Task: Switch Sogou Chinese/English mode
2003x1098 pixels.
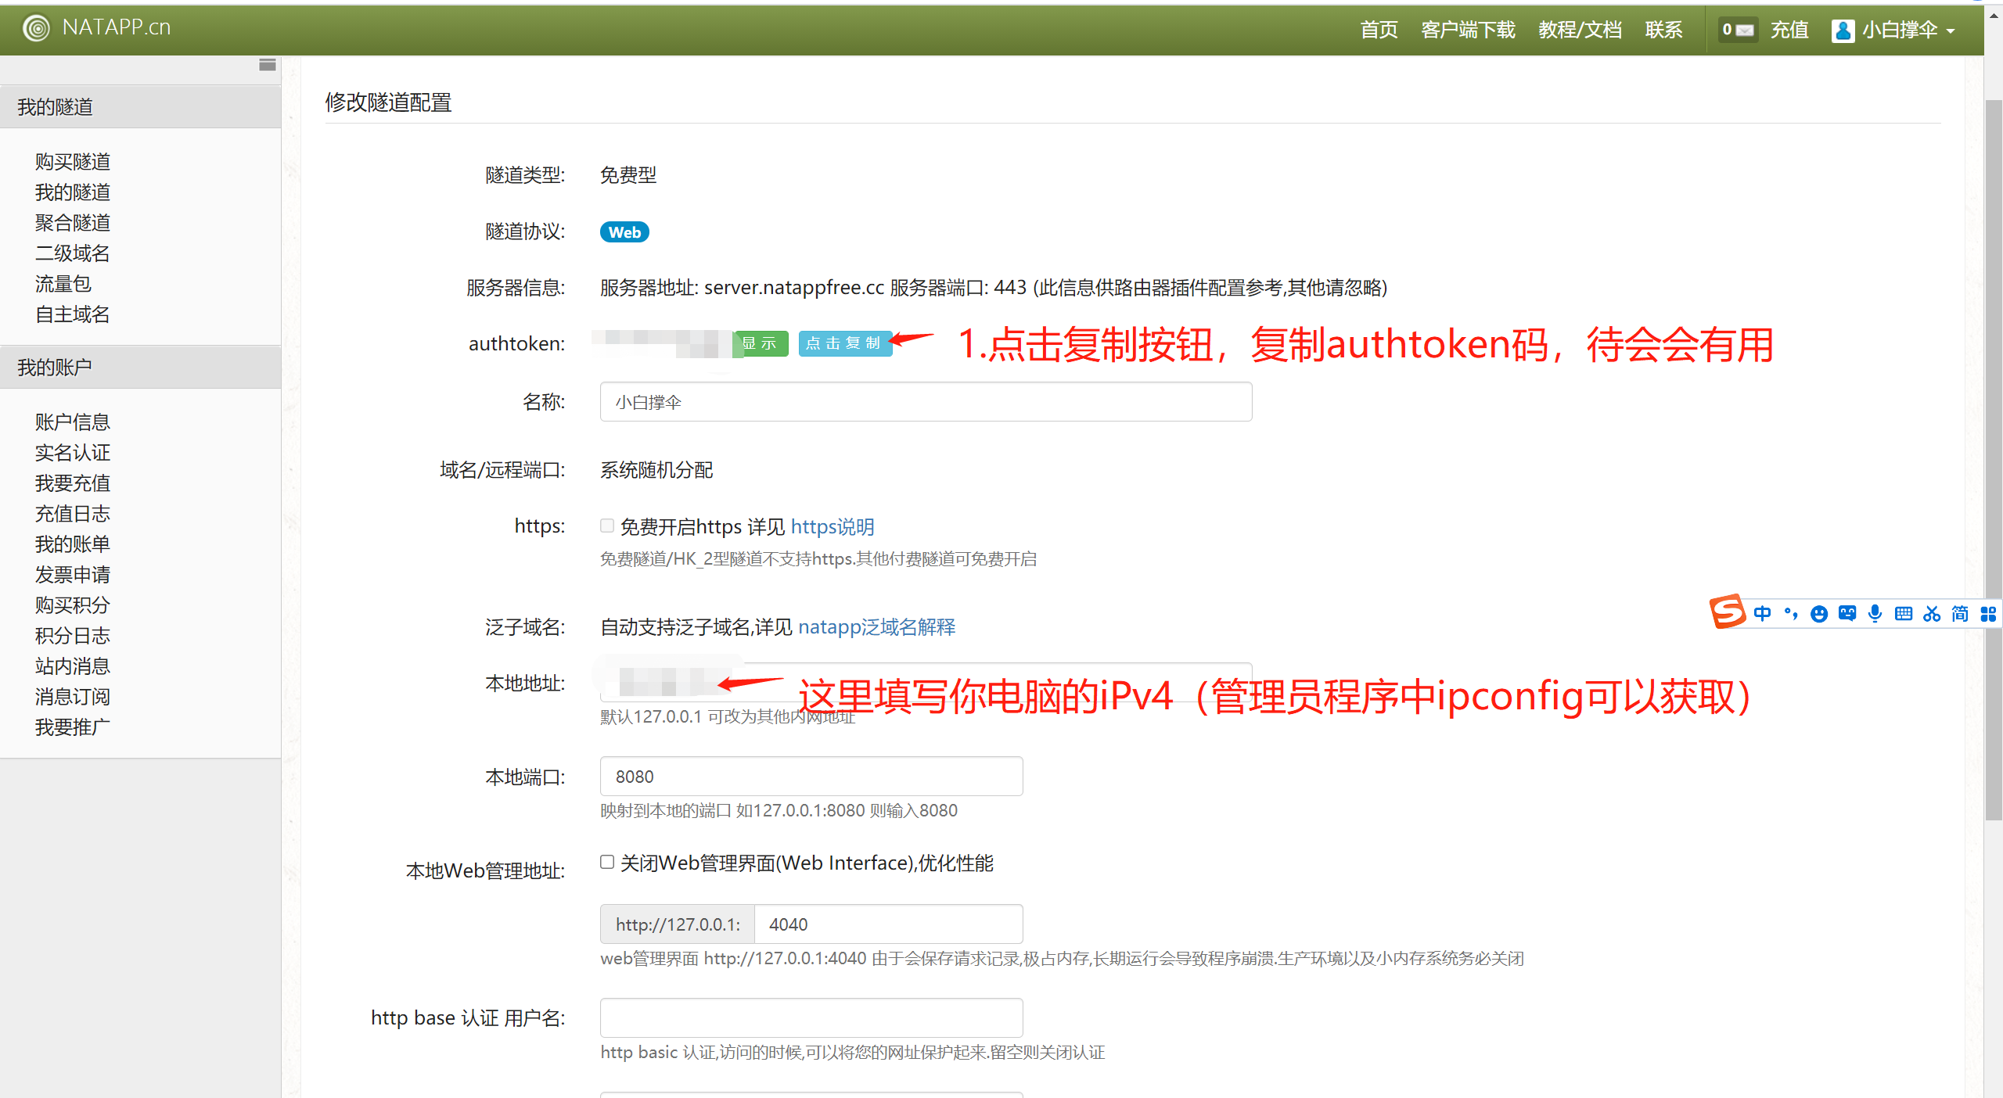Action: coord(1762,614)
